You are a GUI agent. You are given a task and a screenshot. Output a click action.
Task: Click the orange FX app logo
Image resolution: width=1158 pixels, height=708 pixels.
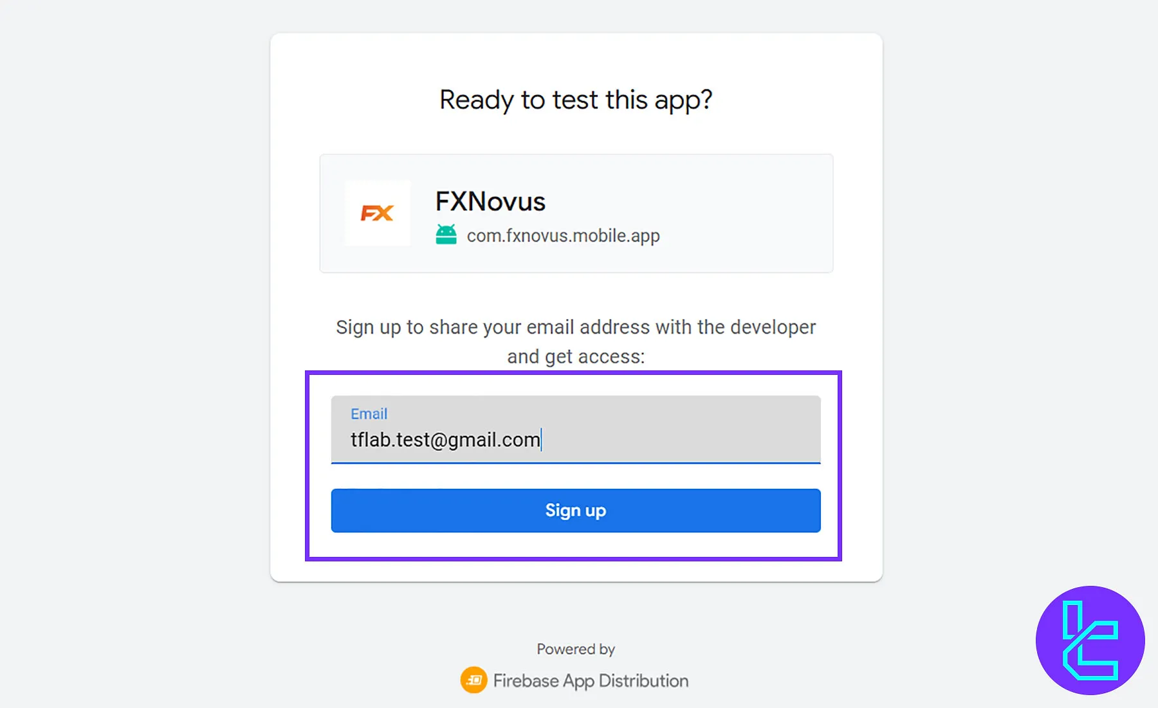pyautogui.click(x=378, y=213)
